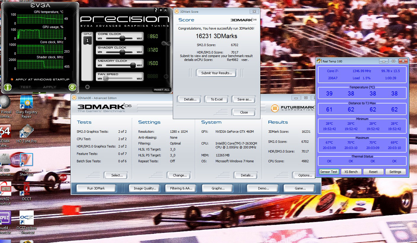
Task: Click Reset All in EVGA Precision
Action: 162,90
